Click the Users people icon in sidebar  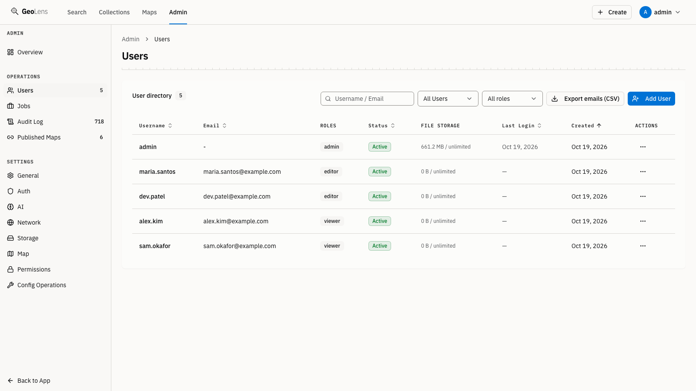(x=10, y=90)
